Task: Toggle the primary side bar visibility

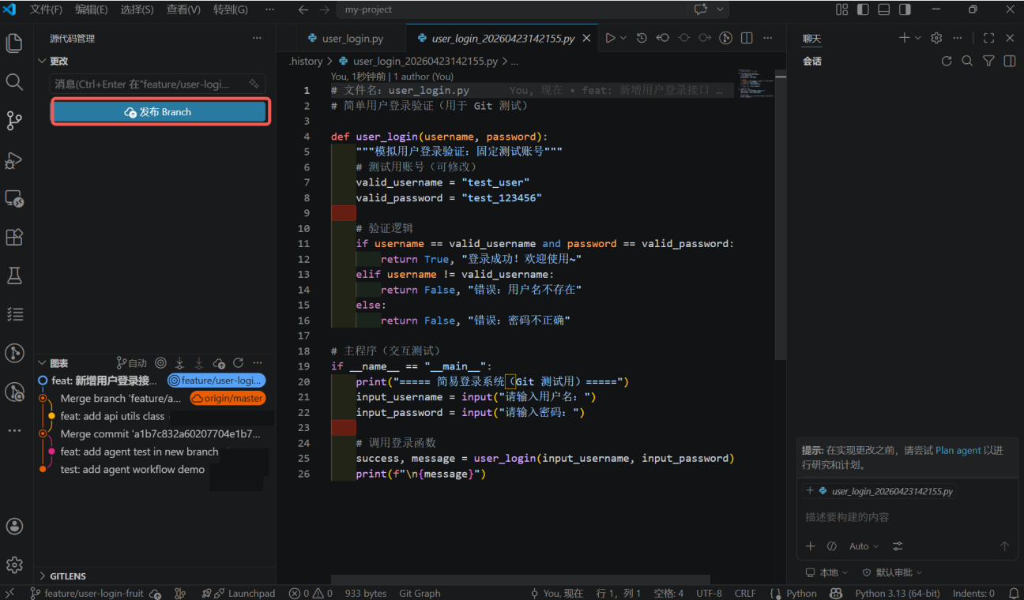Action: tap(863, 9)
